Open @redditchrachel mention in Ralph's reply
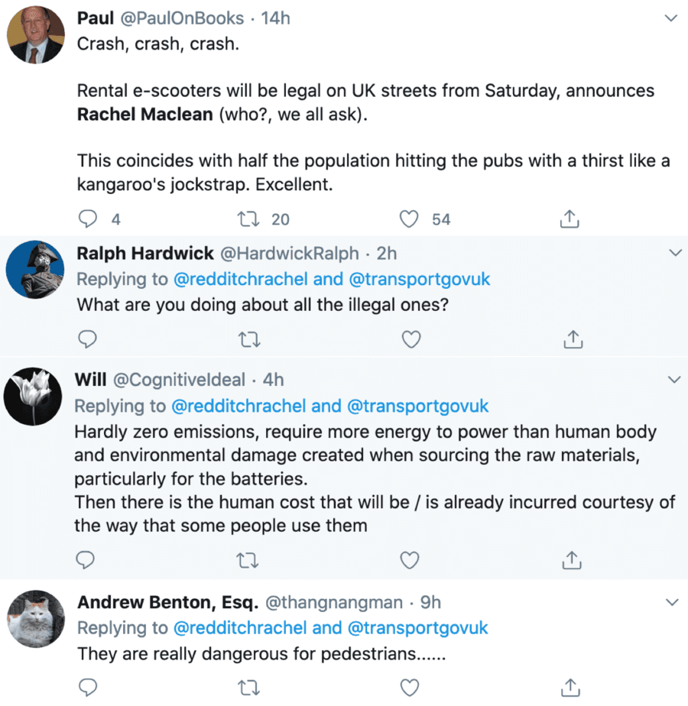 tap(241, 280)
